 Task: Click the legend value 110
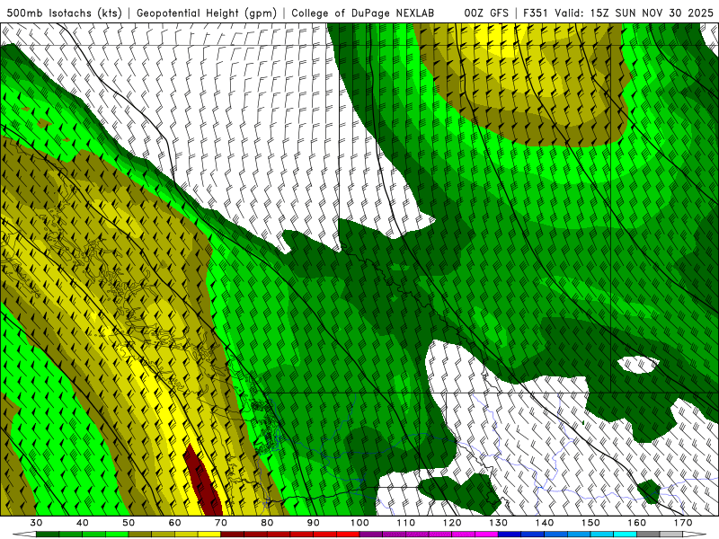coord(406,523)
